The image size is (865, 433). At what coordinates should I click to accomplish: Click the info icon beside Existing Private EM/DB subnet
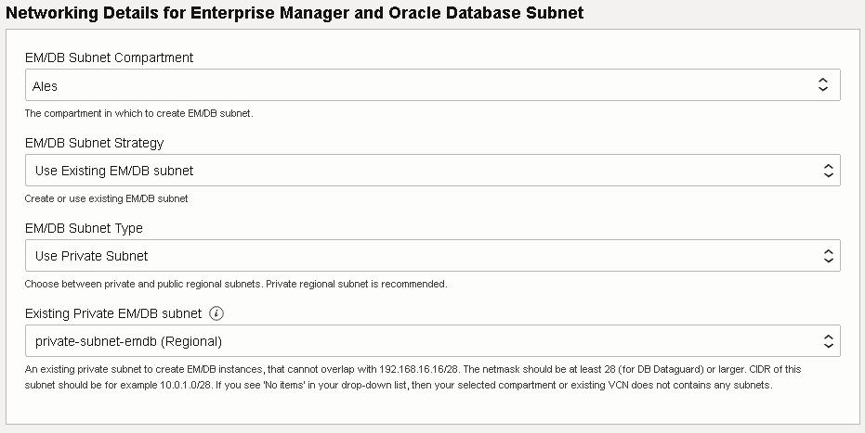point(216,313)
